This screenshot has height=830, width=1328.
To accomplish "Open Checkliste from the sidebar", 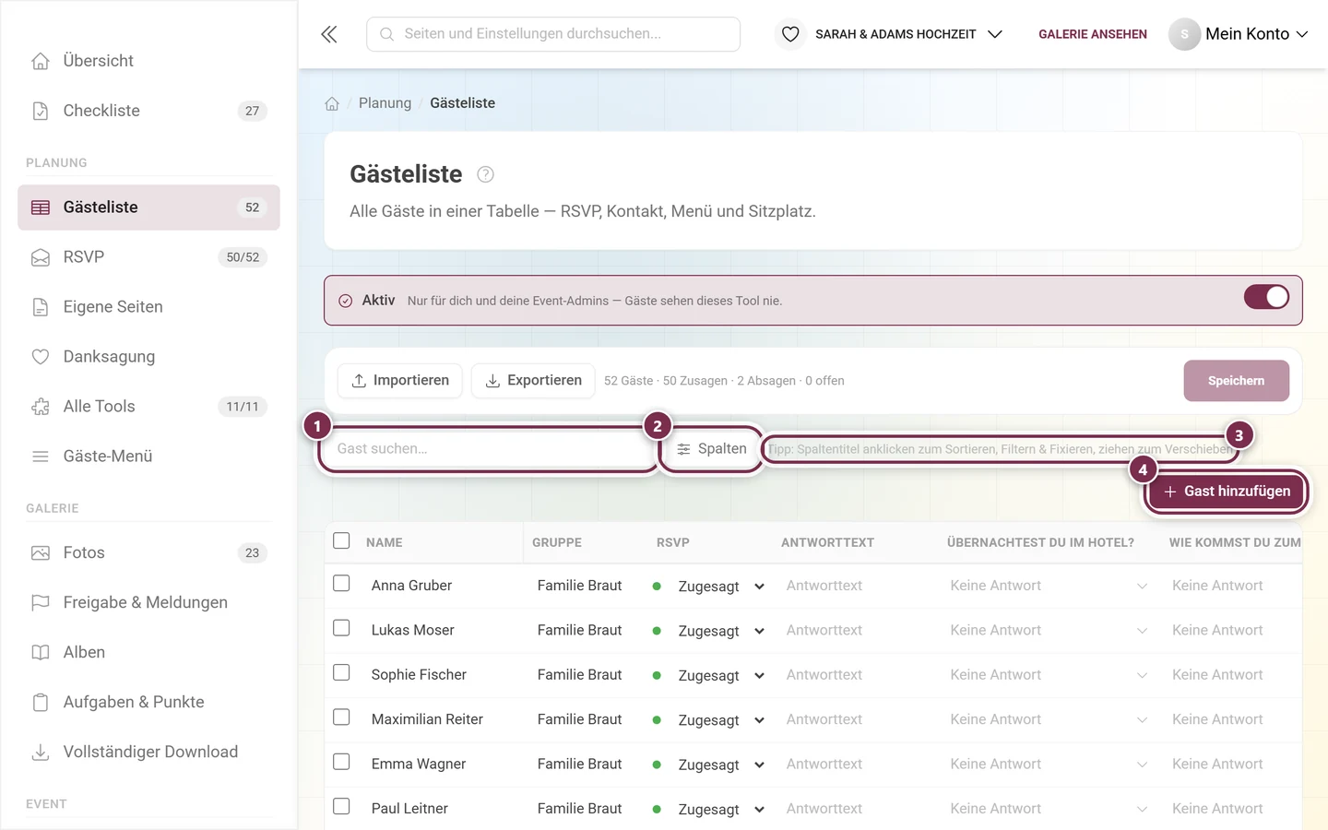I will coord(148,111).
